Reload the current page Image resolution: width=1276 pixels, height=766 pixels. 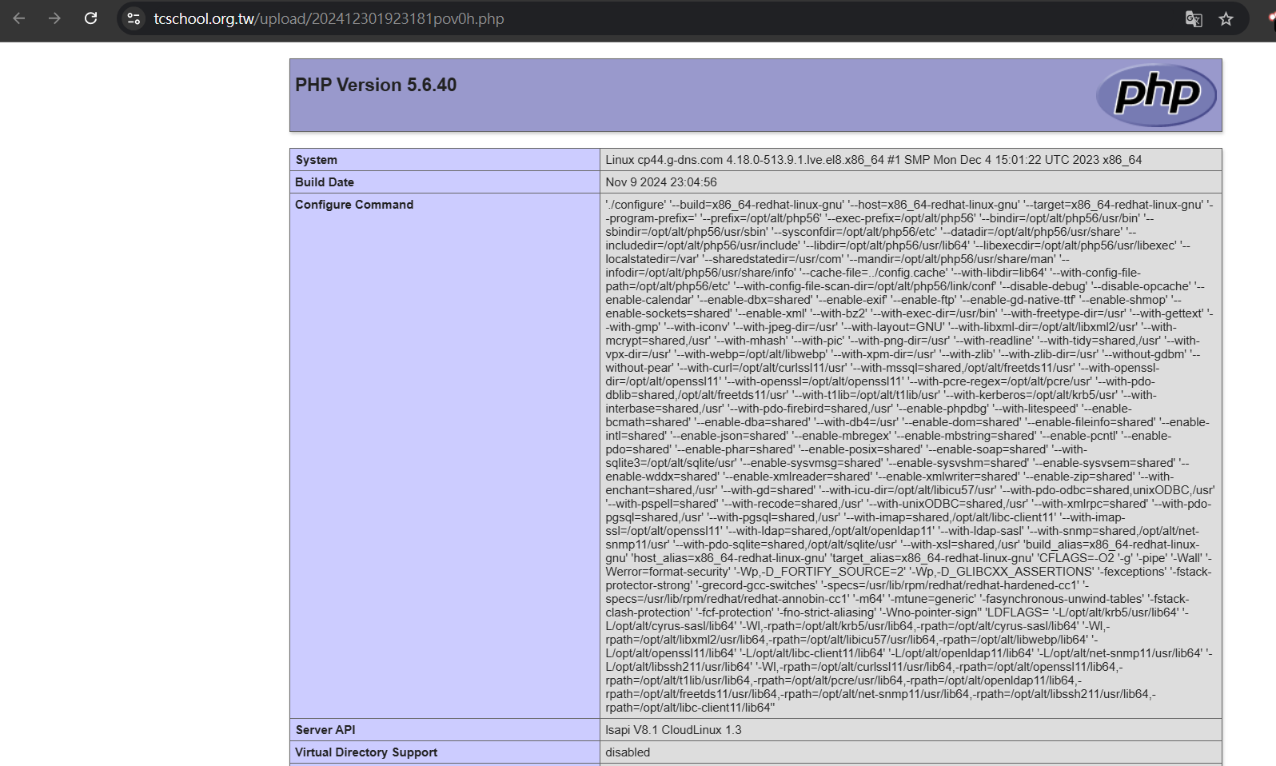(90, 18)
